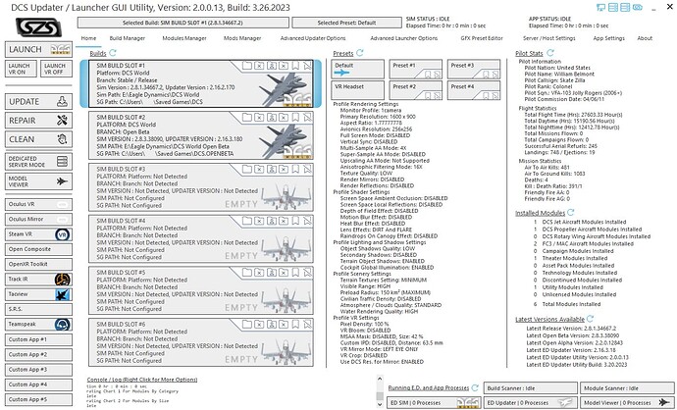Open folder icon for SIM BUILD SLOT #2
The height and width of the screenshot is (410, 677).
[x=247, y=117]
